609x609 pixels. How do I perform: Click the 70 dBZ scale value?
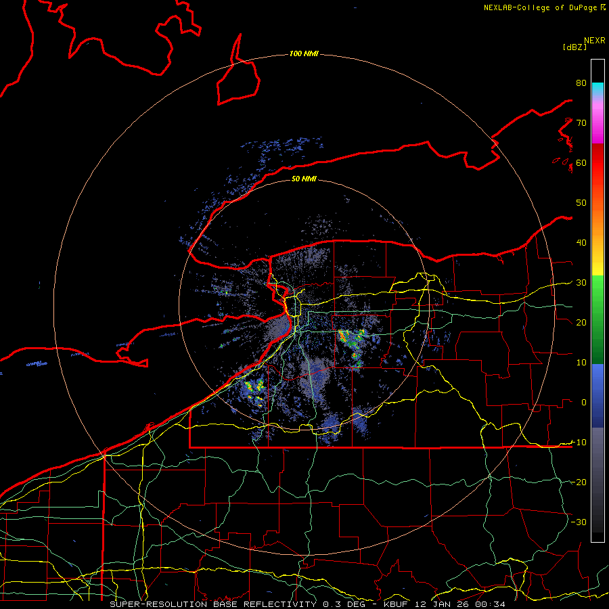pyautogui.click(x=581, y=122)
